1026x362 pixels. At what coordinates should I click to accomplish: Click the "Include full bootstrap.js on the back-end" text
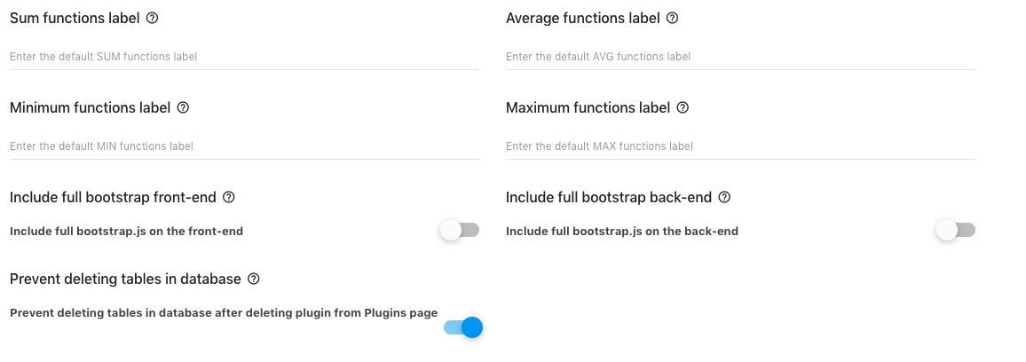(x=621, y=231)
